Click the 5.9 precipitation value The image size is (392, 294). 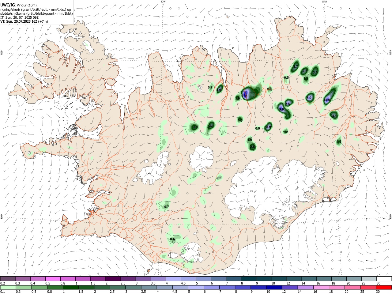coord(268,127)
